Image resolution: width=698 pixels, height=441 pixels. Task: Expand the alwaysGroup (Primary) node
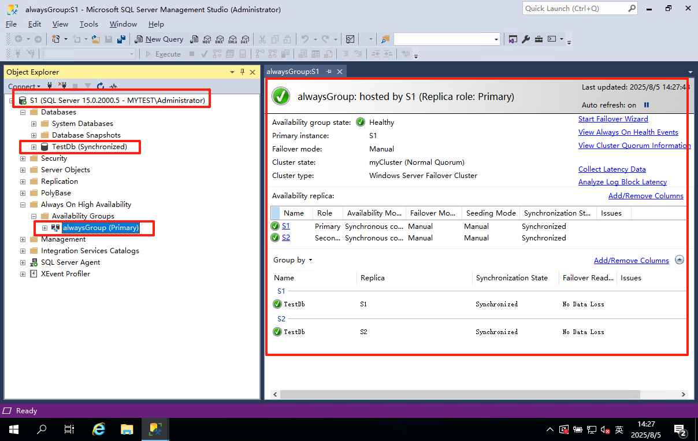coord(44,228)
